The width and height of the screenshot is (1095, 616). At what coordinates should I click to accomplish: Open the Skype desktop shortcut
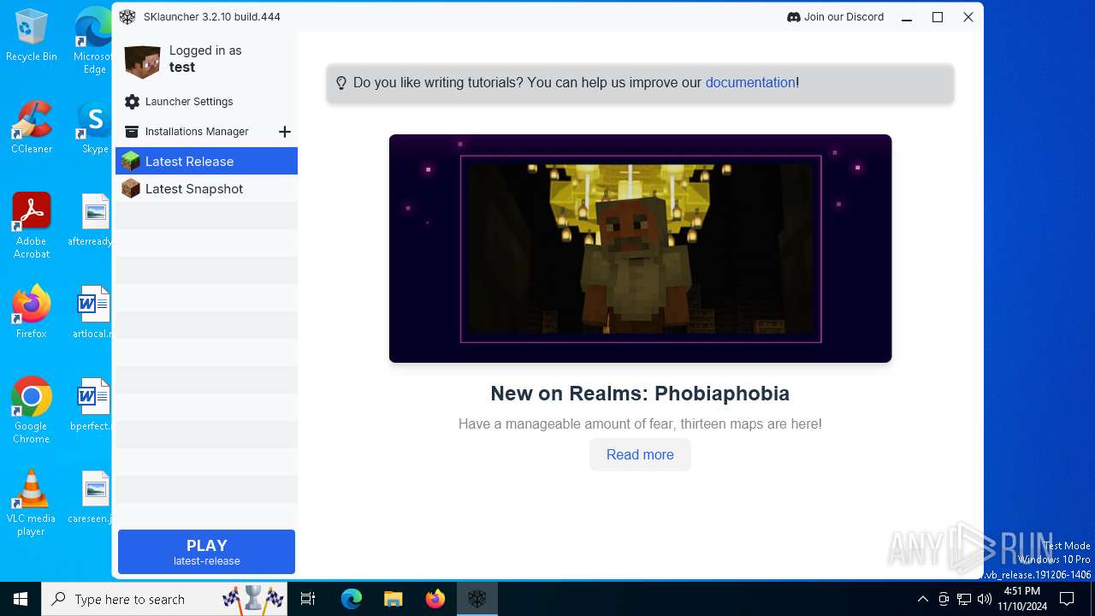tap(95, 127)
